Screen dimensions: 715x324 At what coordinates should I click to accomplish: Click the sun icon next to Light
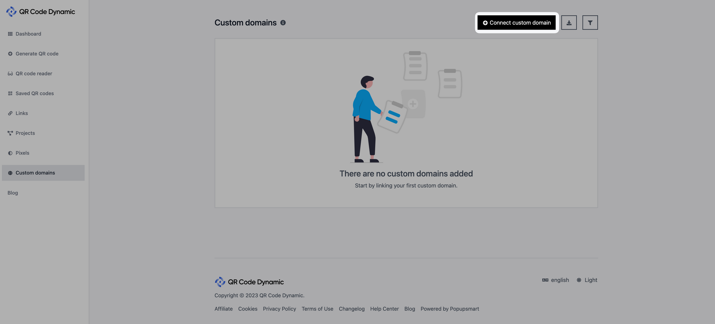(x=579, y=280)
